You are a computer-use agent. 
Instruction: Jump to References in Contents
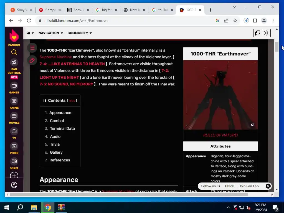coord(60,160)
